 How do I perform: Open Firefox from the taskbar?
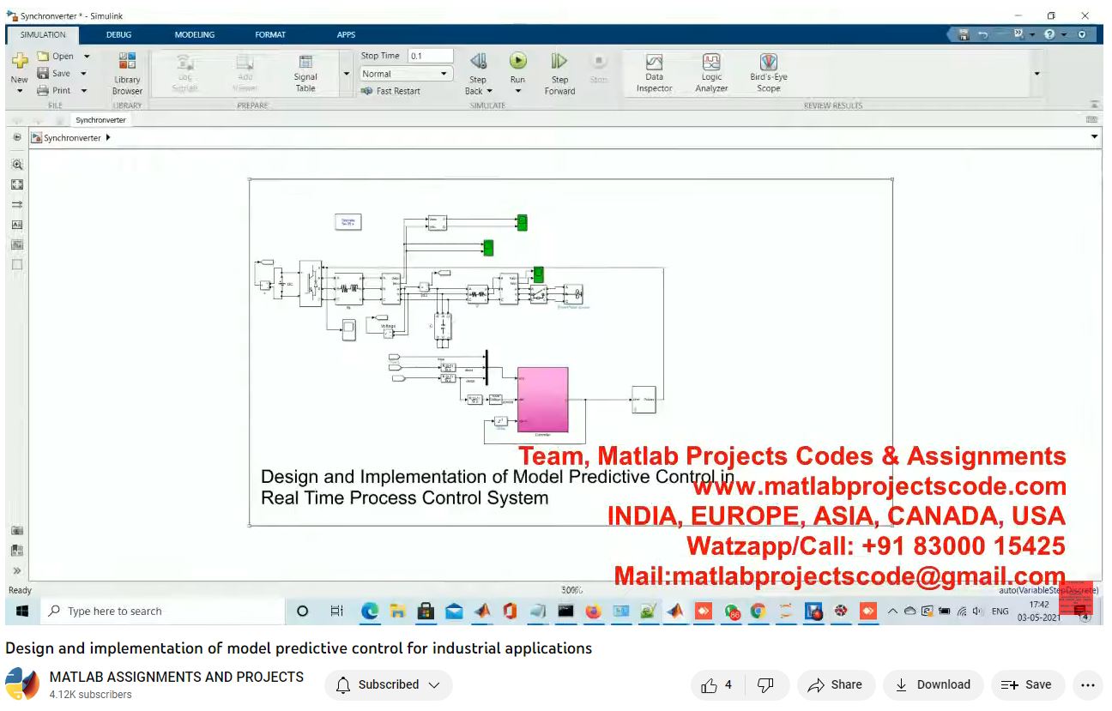[x=593, y=612]
